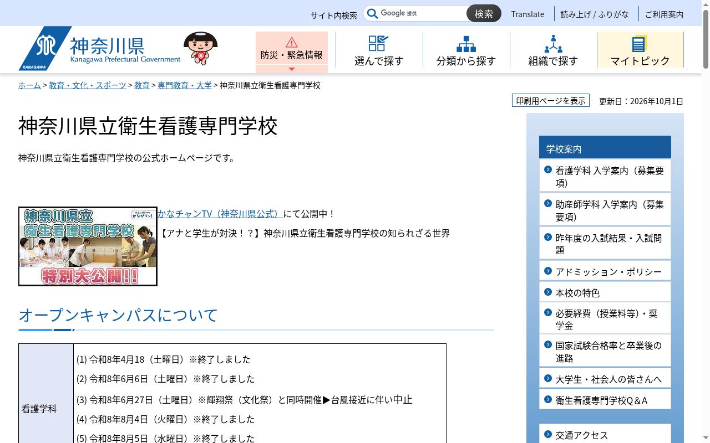Viewport: 710px width, 443px height.
Task: Open 衛生看護専門学校Ｑ＆Ａ sidebar link
Action: pyautogui.click(x=605, y=400)
